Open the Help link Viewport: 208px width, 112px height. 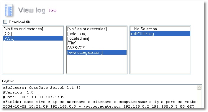point(53,10)
